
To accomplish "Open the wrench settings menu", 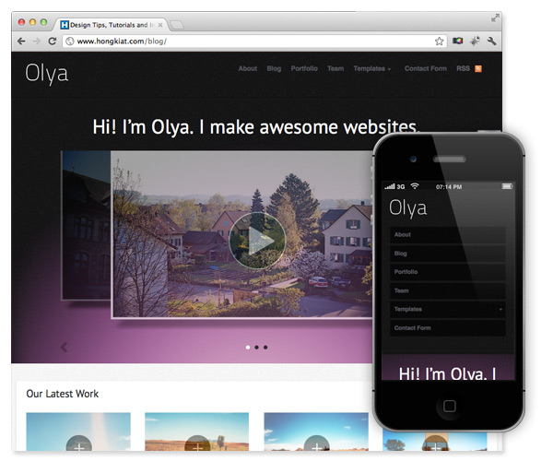I will click(x=491, y=41).
